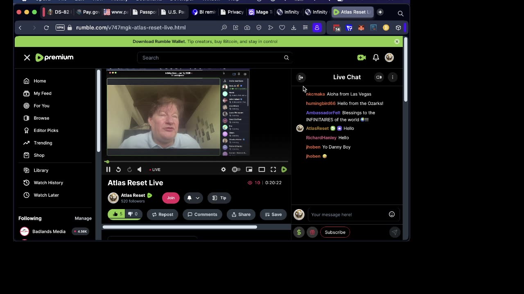Click the video progress bar

197,162
